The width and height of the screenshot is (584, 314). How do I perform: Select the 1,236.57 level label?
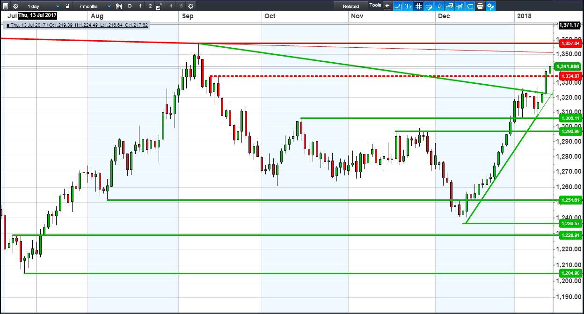point(570,223)
